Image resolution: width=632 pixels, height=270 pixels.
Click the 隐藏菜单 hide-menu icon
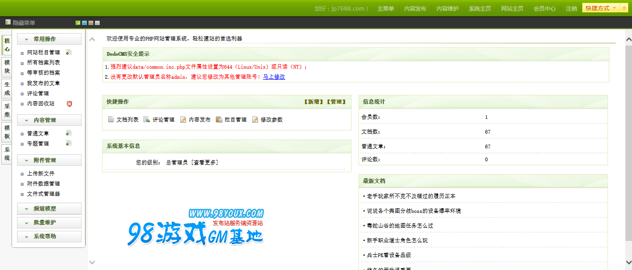click(x=8, y=22)
